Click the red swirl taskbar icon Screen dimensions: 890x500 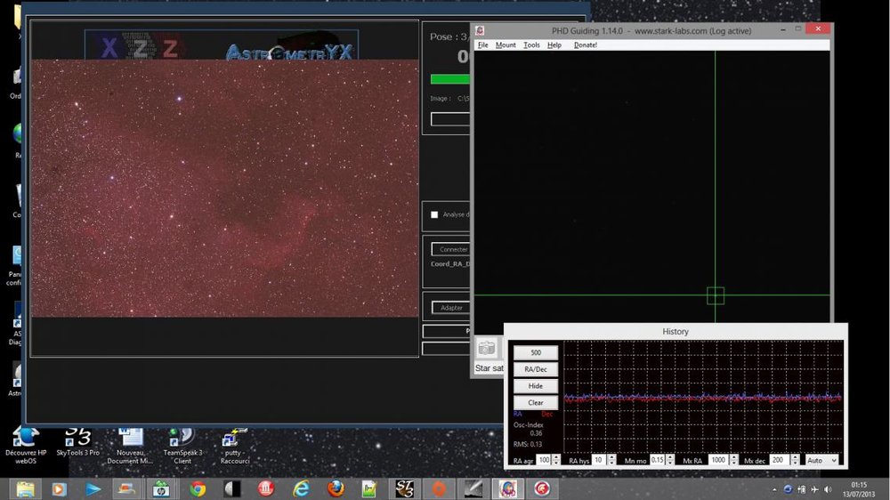tap(541, 488)
